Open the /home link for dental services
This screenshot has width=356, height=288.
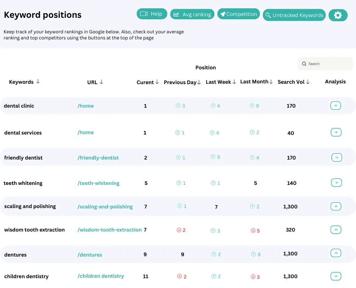[x=86, y=132]
